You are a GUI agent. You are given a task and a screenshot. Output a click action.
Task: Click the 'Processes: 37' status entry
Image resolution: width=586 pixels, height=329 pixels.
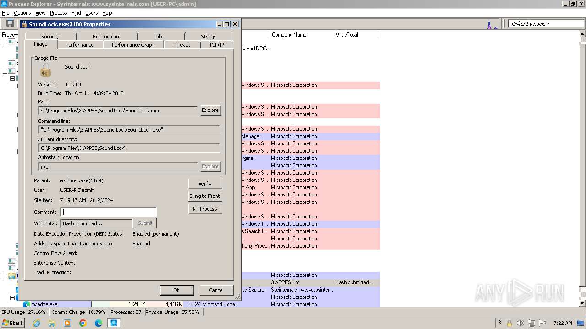pyautogui.click(x=126, y=312)
